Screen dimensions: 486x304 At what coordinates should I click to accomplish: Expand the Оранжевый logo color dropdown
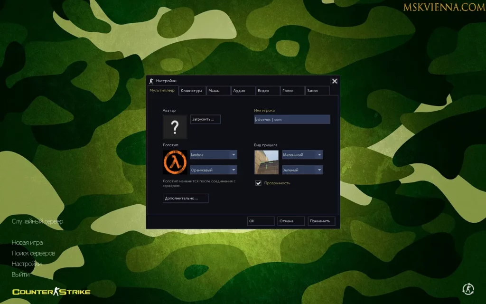pyautogui.click(x=234, y=170)
